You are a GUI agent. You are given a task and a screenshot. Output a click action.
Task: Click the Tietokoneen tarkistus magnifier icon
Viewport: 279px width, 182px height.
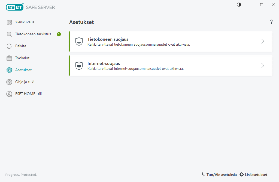coord(9,34)
